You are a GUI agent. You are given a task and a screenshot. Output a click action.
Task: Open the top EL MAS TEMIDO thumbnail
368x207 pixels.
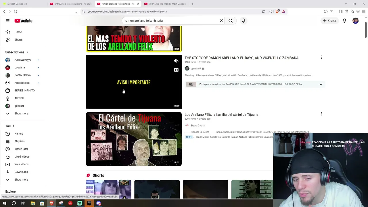click(x=134, y=39)
